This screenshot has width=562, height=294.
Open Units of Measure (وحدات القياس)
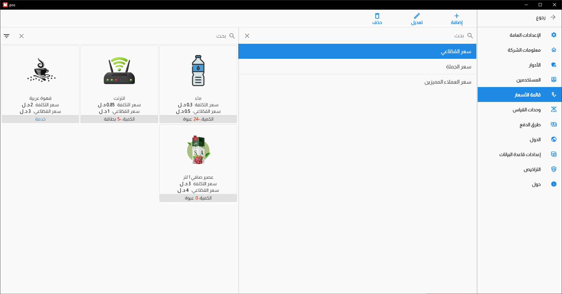point(527,110)
